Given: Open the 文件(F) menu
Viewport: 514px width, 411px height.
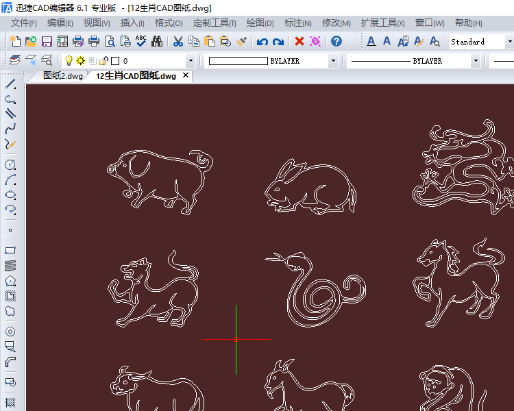Looking at the screenshot, I should pyautogui.click(x=23, y=23).
